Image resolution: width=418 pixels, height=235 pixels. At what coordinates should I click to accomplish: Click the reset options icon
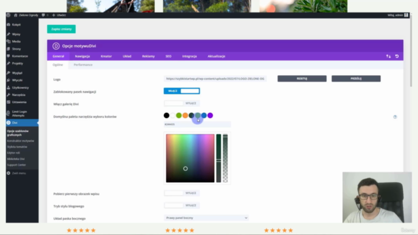397,56
